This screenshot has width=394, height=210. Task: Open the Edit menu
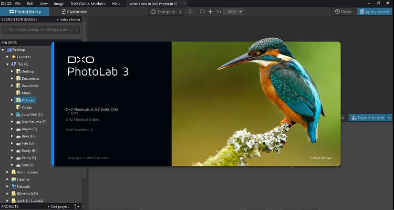pyautogui.click(x=30, y=4)
